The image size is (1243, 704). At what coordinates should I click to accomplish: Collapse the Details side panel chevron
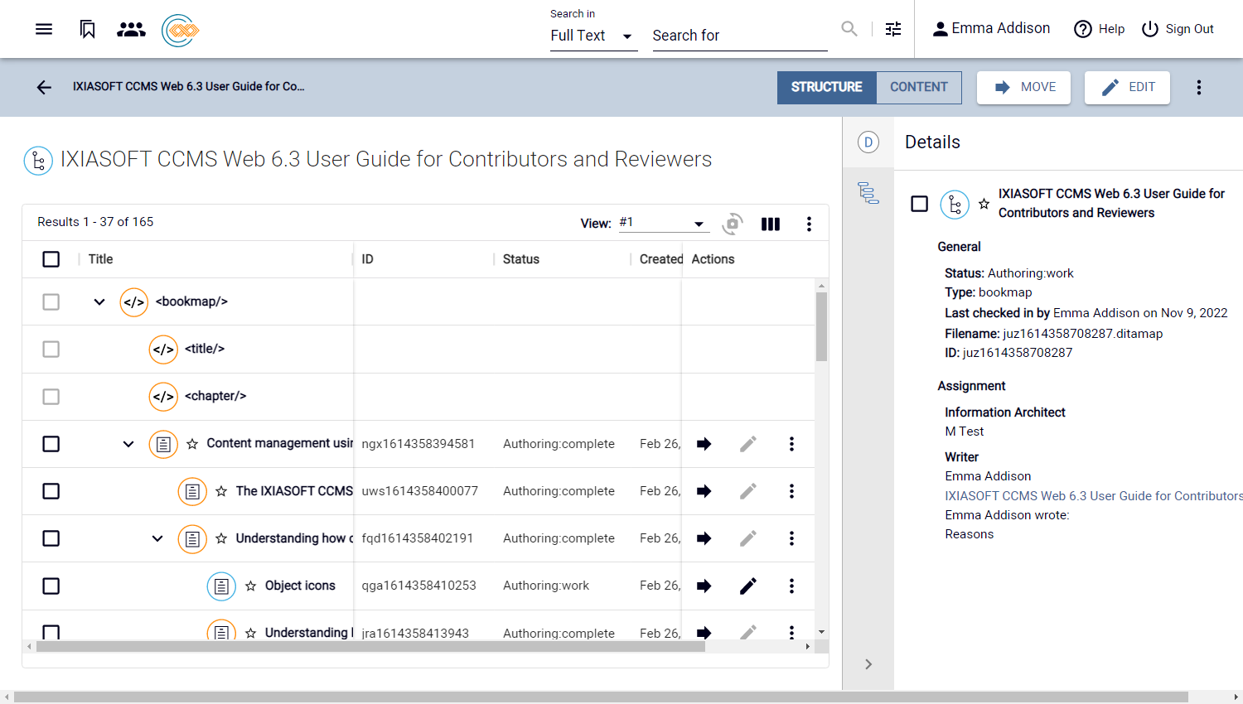pyautogui.click(x=868, y=664)
